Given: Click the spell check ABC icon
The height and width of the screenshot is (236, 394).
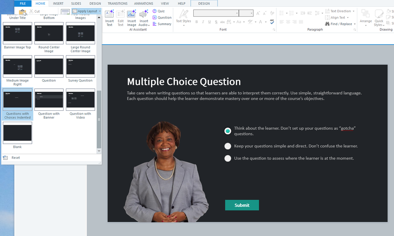Looking at the screenshot, I should click(x=272, y=22).
